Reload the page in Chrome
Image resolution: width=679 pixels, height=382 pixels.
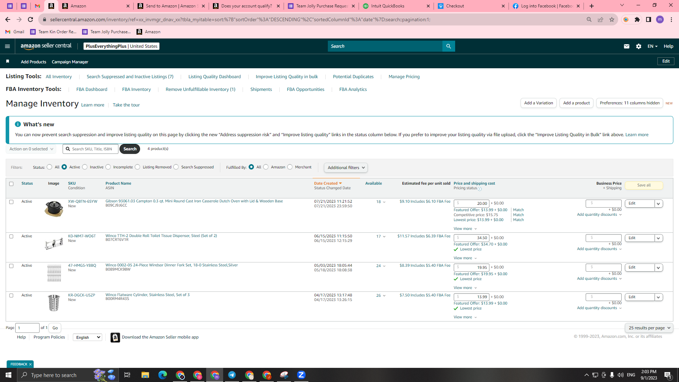[30, 20]
